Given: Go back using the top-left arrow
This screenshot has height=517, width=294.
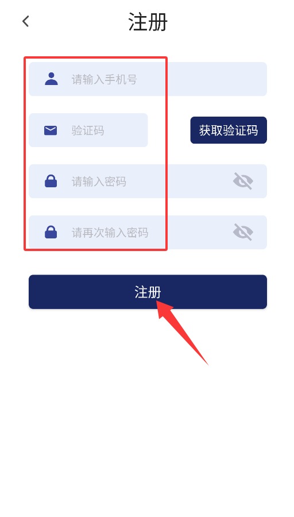Looking at the screenshot, I should click(25, 21).
